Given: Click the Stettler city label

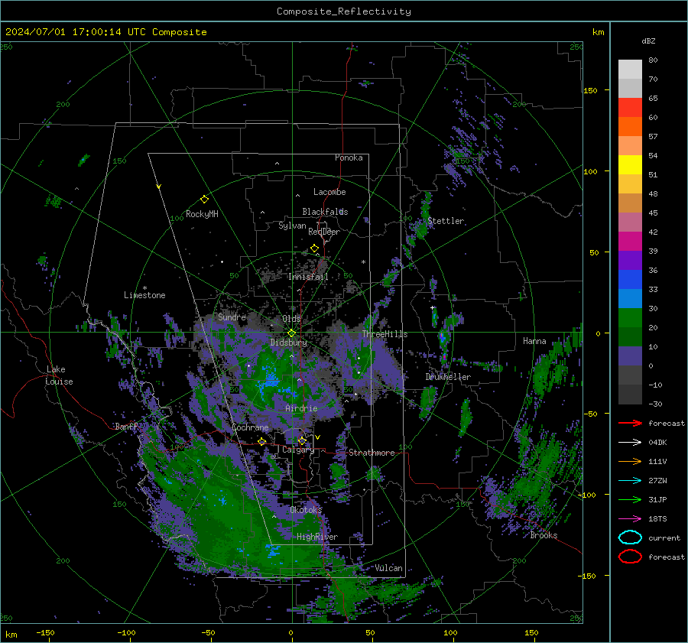Looking at the screenshot, I should point(446,221).
